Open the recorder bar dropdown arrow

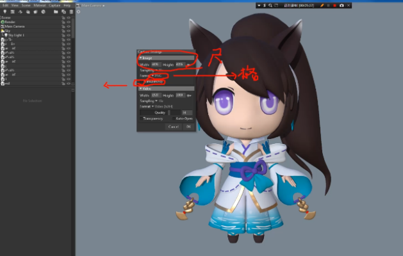pyautogui.click(x=259, y=5)
